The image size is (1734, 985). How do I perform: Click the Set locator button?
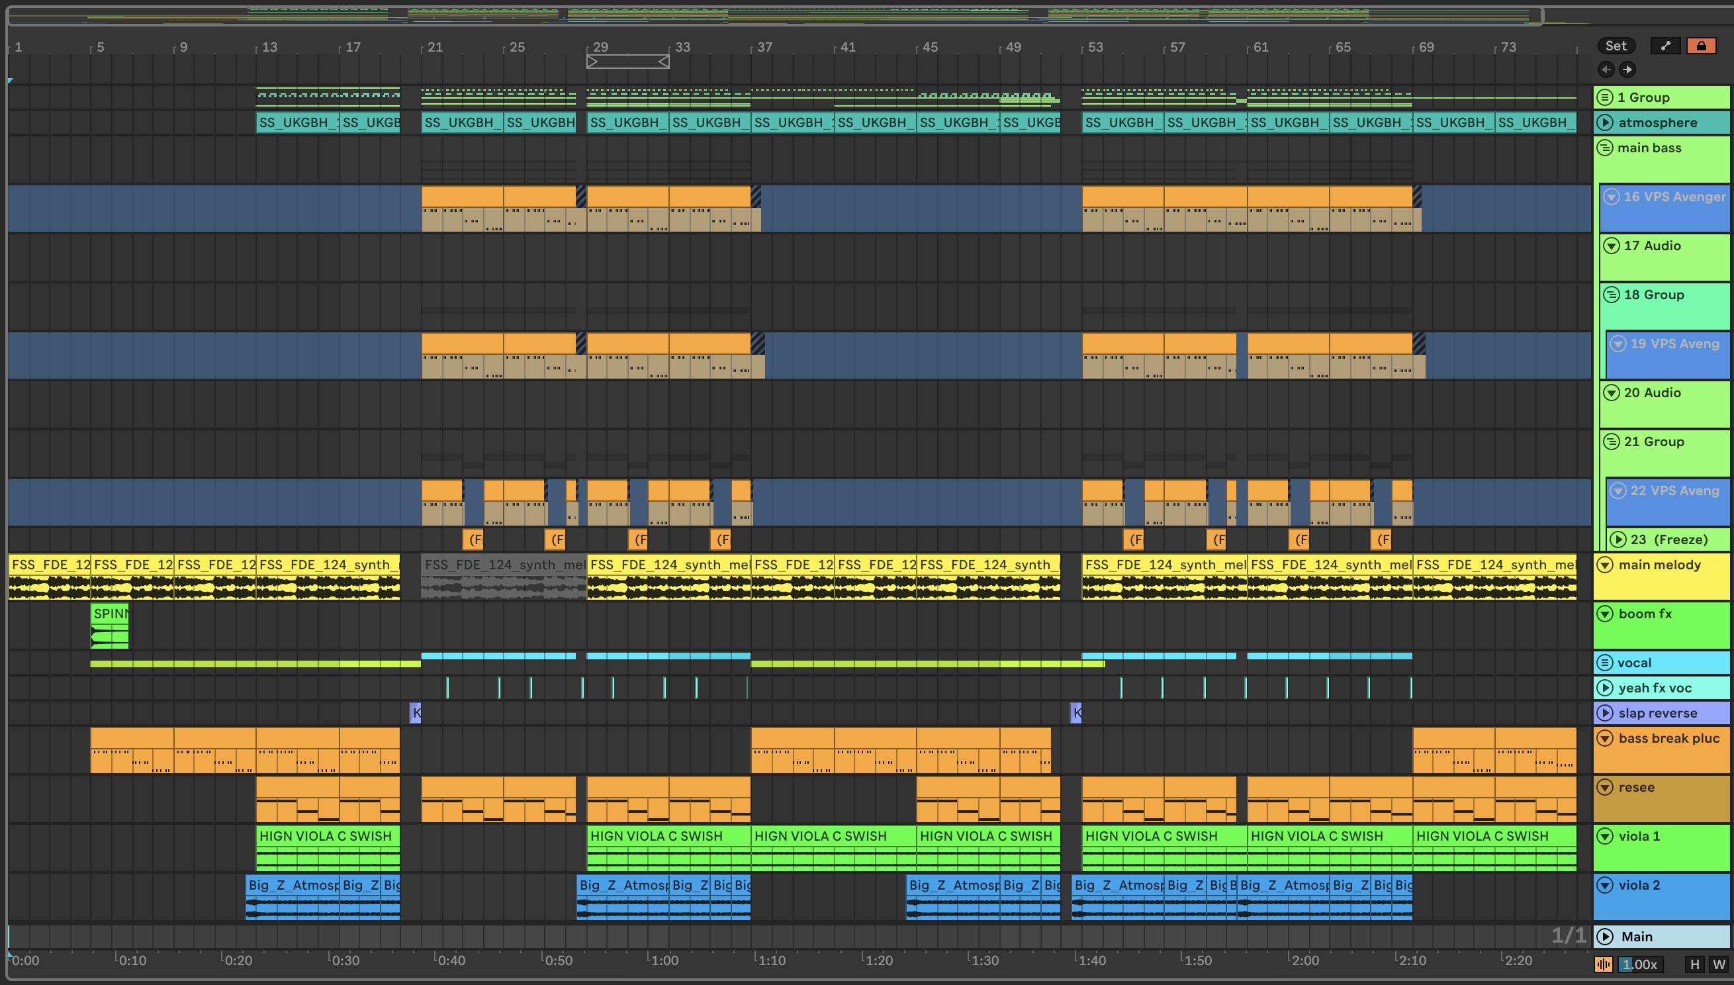tap(1616, 46)
